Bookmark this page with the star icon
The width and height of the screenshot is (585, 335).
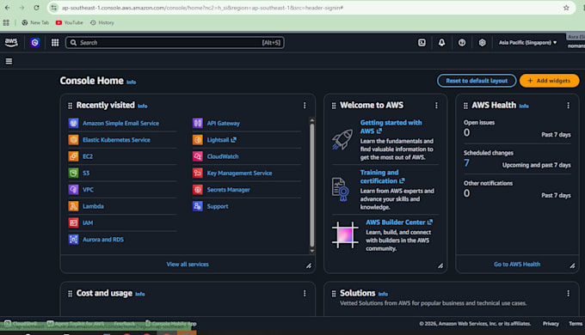566,8
